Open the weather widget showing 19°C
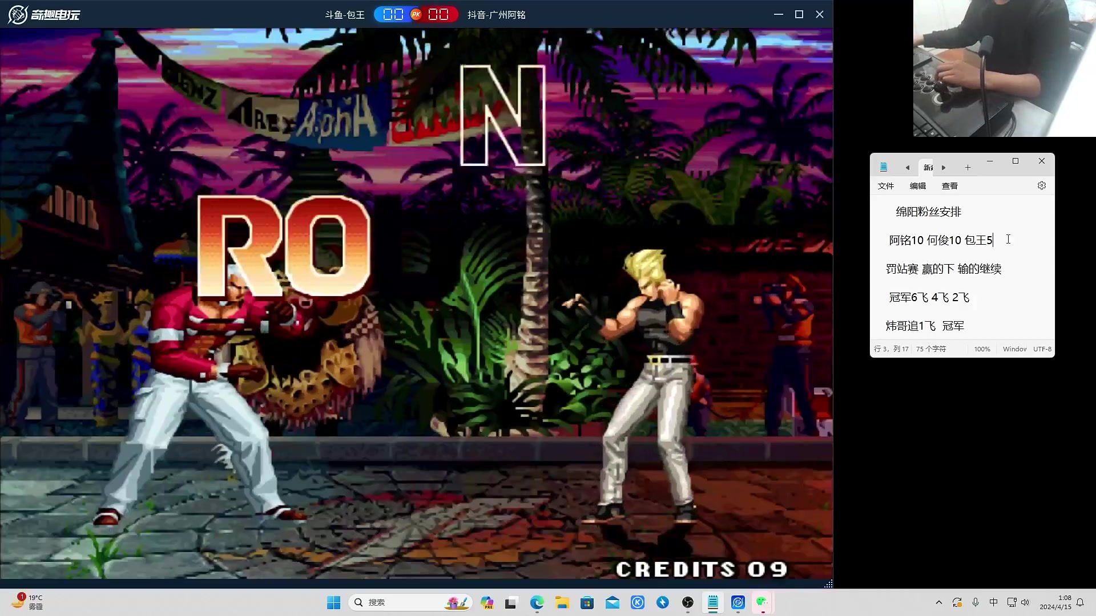 tap(27, 602)
